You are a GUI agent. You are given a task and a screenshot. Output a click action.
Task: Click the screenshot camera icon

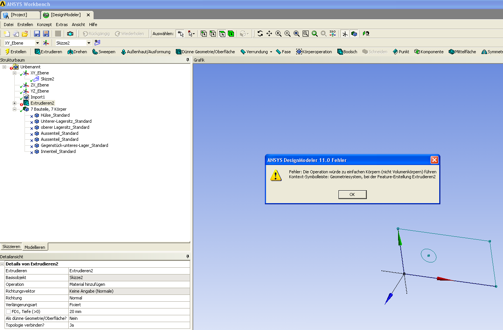pos(70,34)
